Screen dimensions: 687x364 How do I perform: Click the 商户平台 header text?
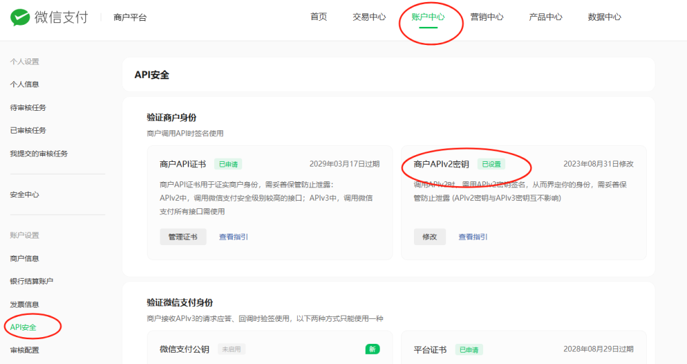click(x=130, y=17)
